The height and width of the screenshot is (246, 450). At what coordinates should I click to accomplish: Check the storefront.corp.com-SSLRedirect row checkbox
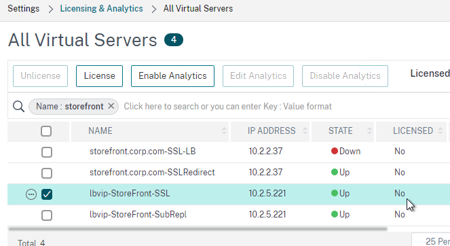pyautogui.click(x=47, y=173)
